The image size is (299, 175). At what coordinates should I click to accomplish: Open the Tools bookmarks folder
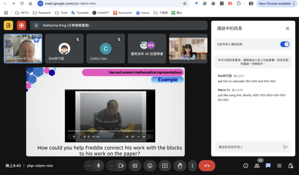[62, 13]
